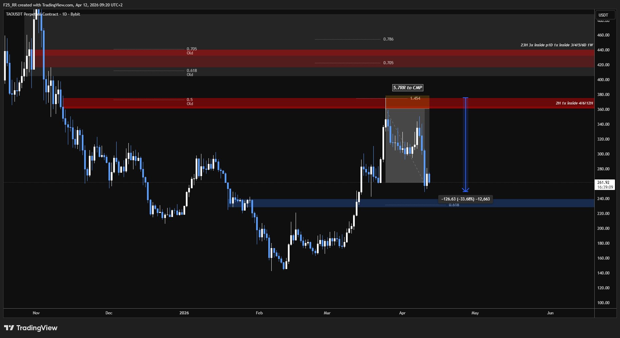The width and height of the screenshot is (620, 338).
Task: Select the current price label 261.92
Action: click(603, 183)
